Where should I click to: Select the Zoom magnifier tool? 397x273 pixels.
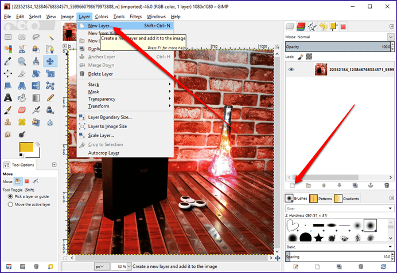pyautogui.click(x=22, y=61)
